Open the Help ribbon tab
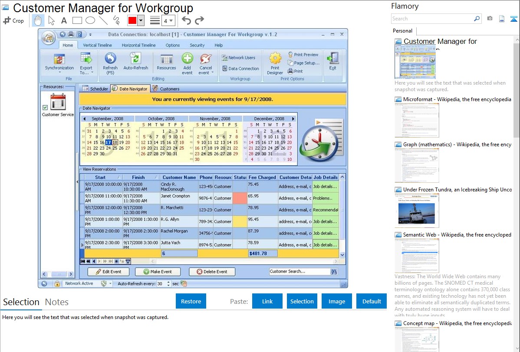The width and height of the screenshot is (520, 352). pos(218,45)
